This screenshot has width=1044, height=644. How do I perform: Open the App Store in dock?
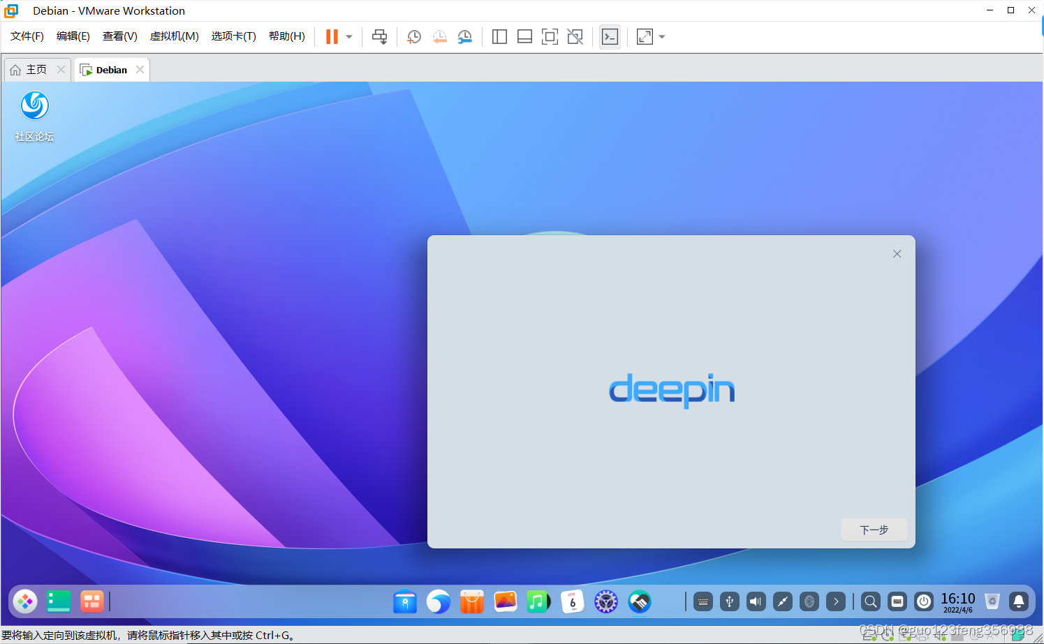(x=472, y=601)
